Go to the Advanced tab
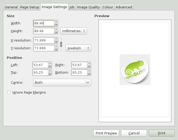The height and width of the screenshot is (140, 178). pyautogui.click(x=124, y=7)
